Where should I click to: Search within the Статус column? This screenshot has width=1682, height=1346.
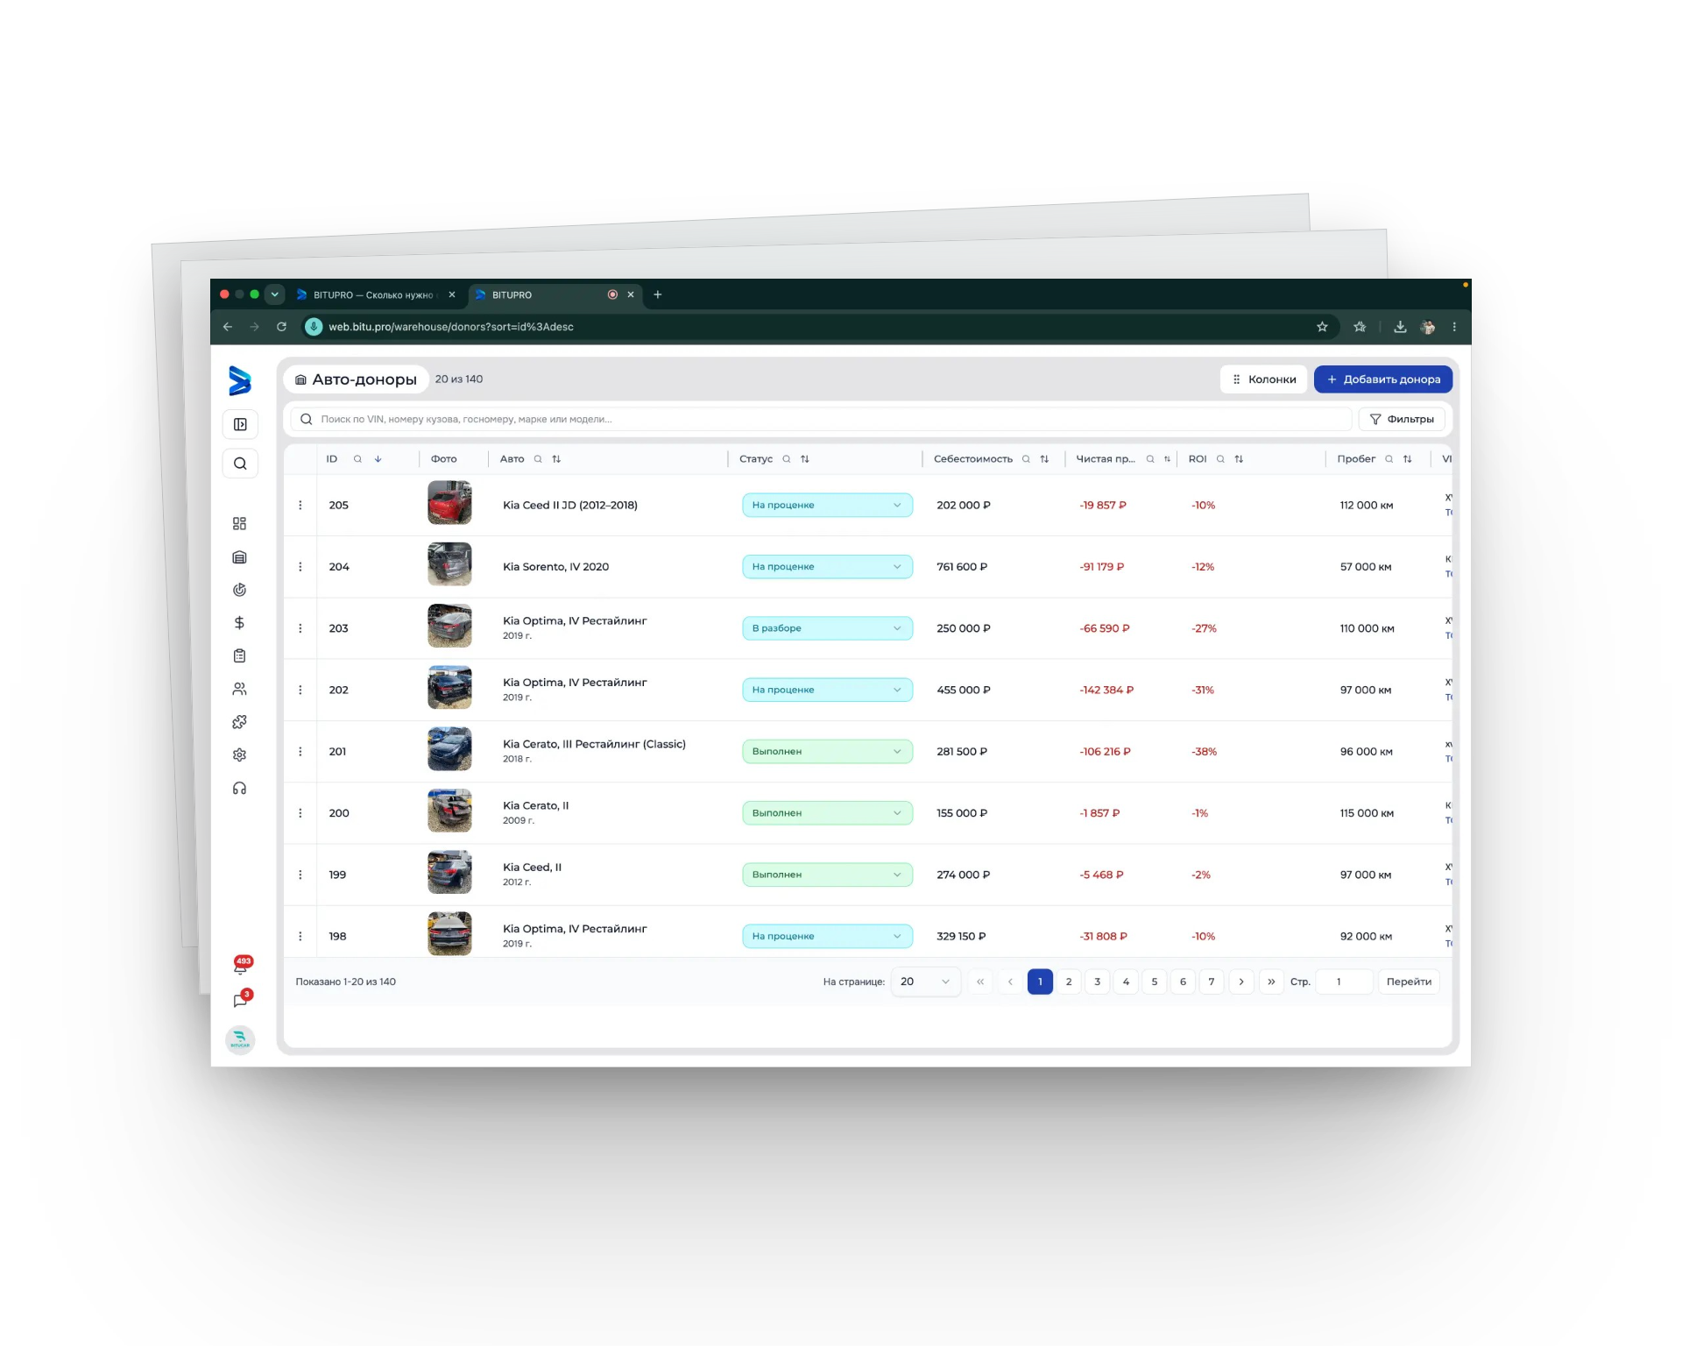coord(787,459)
